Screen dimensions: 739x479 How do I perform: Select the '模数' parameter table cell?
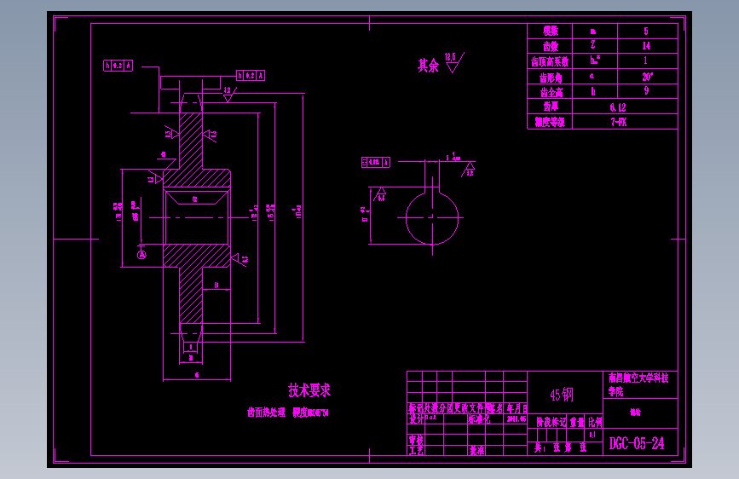pyautogui.click(x=550, y=32)
